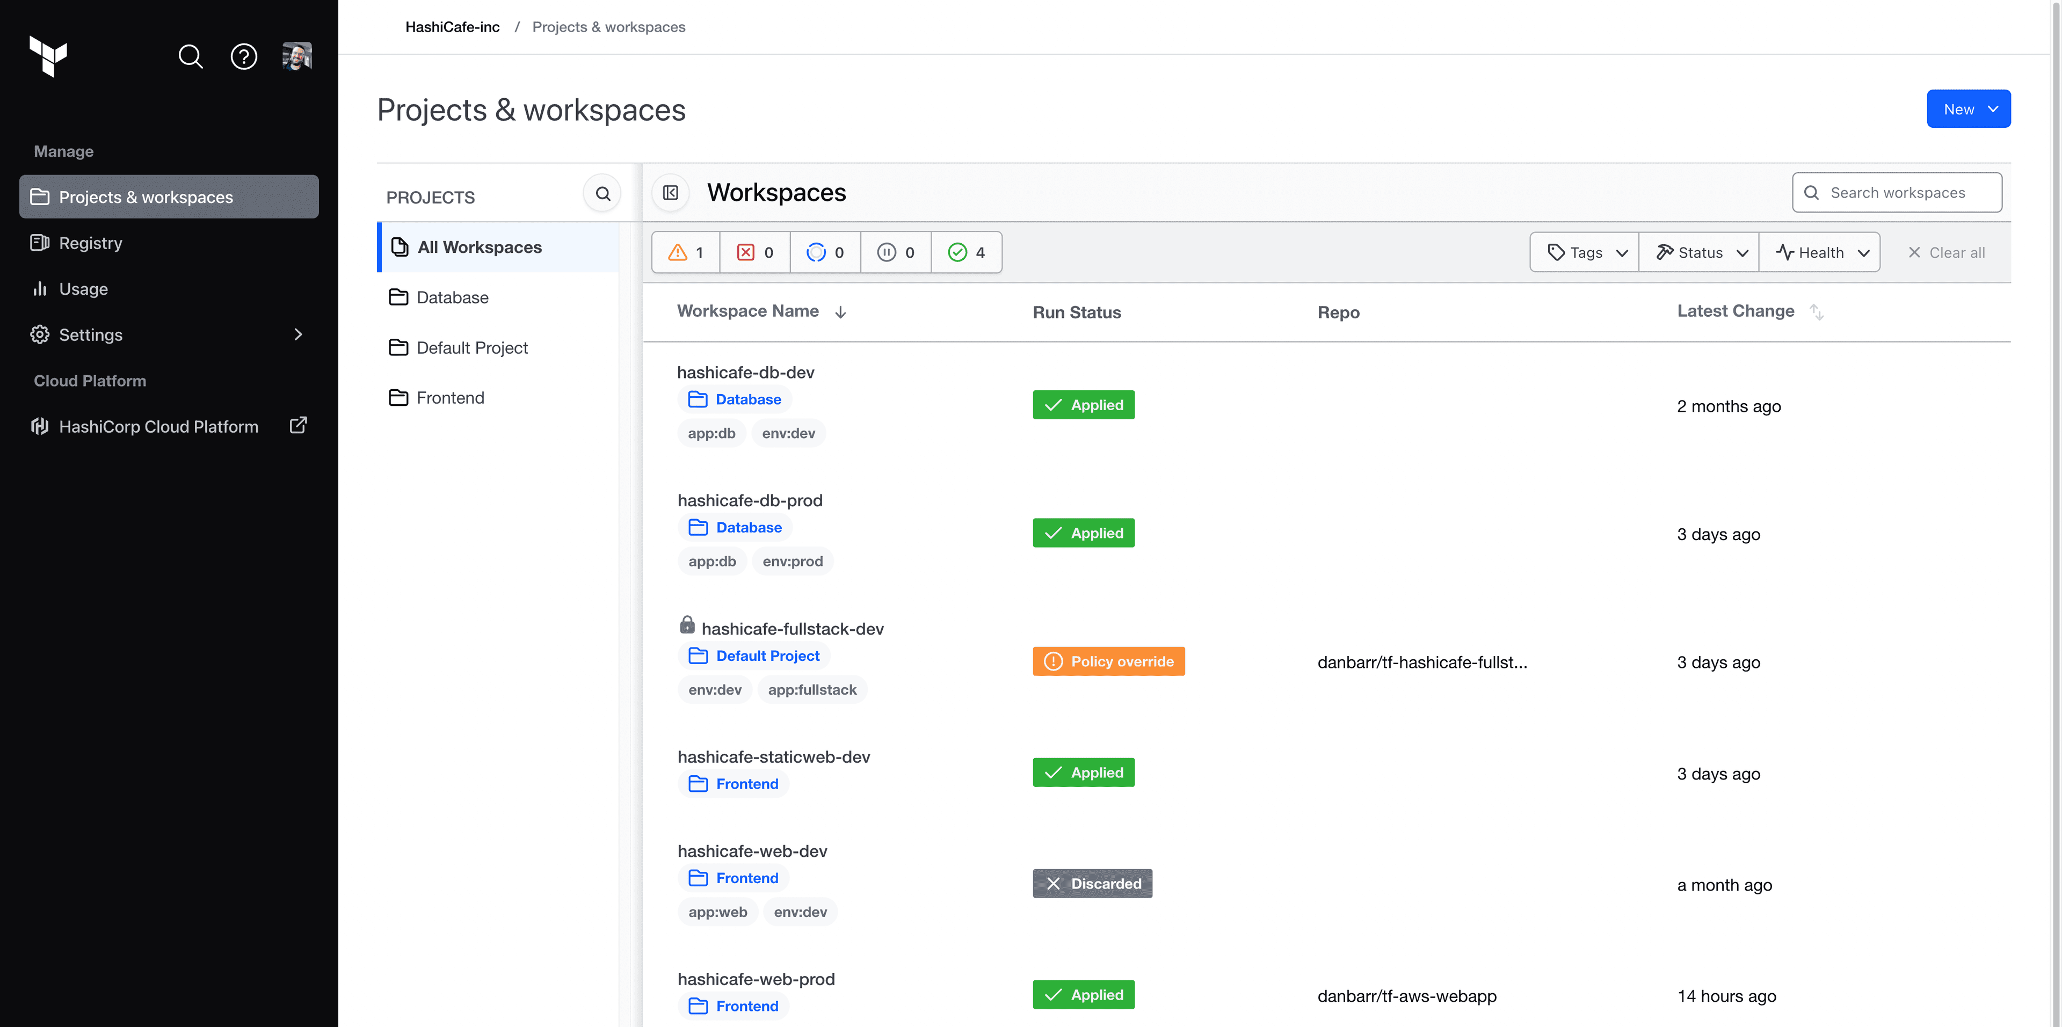Image resolution: width=2062 pixels, height=1027 pixels.
Task: Click the applied/success status icon filter
Action: (x=967, y=252)
